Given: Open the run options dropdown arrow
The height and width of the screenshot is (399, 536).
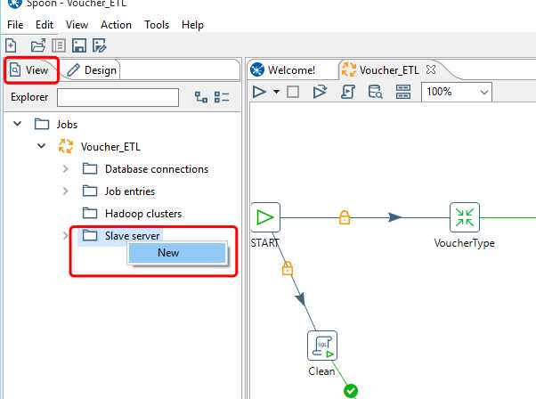Looking at the screenshot, I should (276, 92).
